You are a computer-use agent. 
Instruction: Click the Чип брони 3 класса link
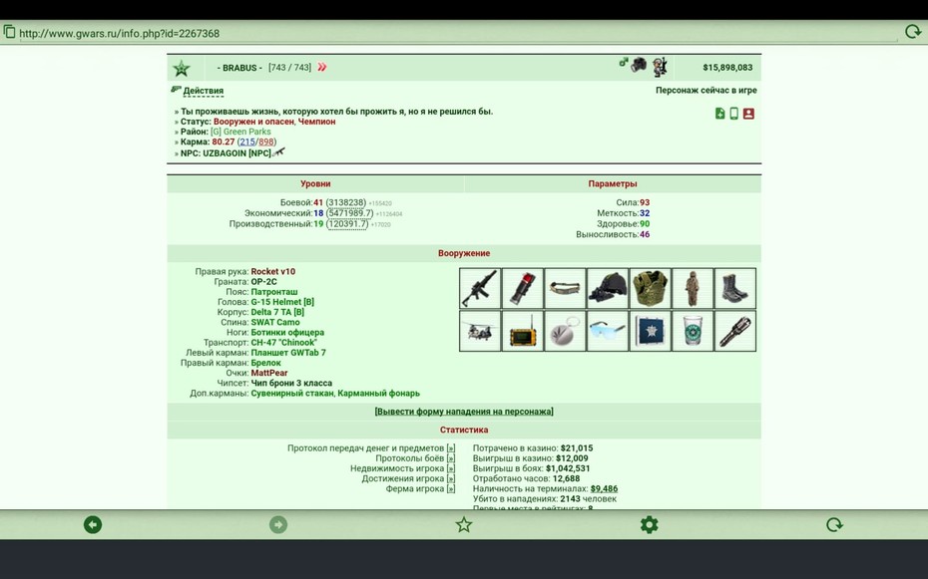[291, 383]
